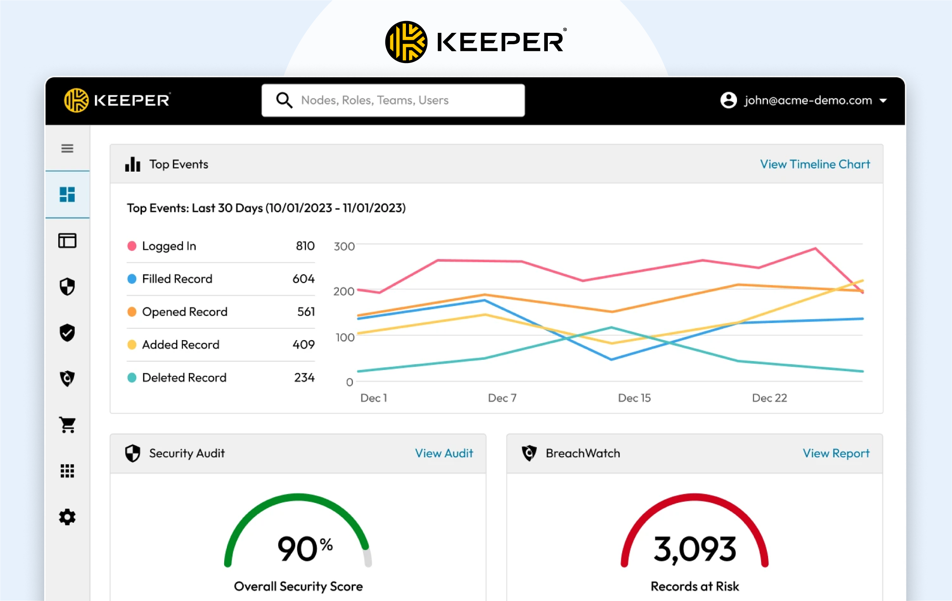The height and width of the screenshot is (601, 952).
Task: Click the 3,093 records at risk gauge
Action: click(695, 531)
